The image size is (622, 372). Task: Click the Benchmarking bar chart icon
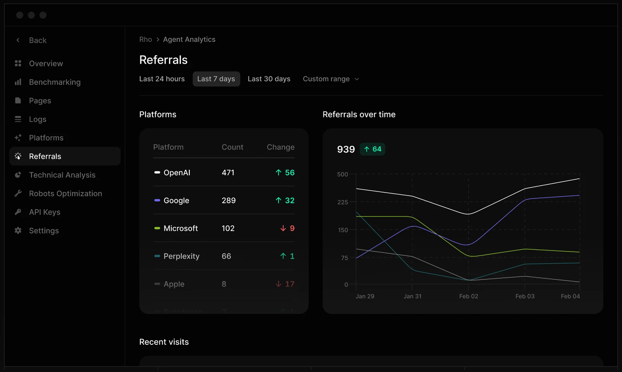pyautogui.click(x=18, y=82)
